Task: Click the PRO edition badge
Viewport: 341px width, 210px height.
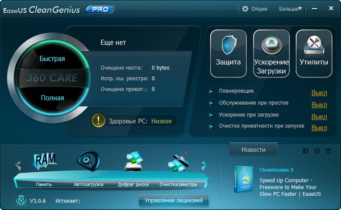Action: tap(100, 9)
